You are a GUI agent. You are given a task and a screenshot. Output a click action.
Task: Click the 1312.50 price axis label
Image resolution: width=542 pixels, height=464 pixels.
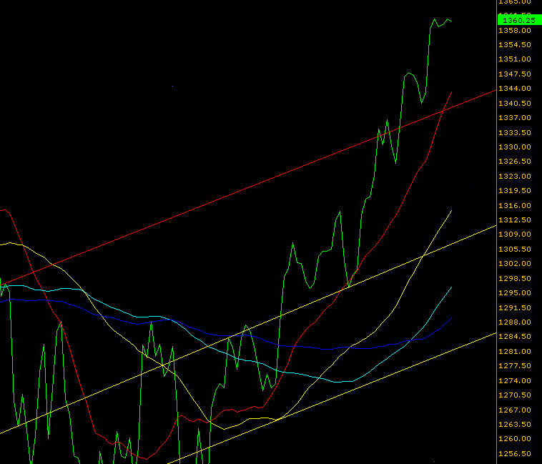pyautogui.click(x=515, y=220)
